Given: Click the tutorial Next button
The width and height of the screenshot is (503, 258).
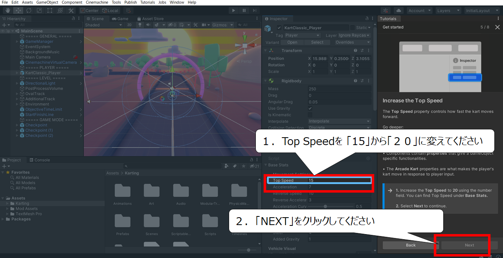Looking at the screenshot, I should 469,245.
